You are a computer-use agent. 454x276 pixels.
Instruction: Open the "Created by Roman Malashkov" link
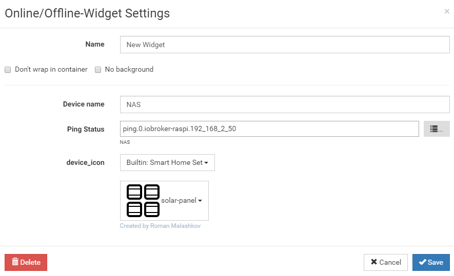[160, 226]
